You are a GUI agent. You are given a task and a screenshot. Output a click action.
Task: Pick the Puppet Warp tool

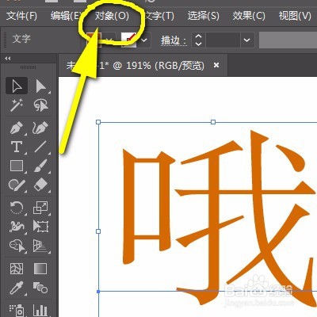(x=17, y=227)
